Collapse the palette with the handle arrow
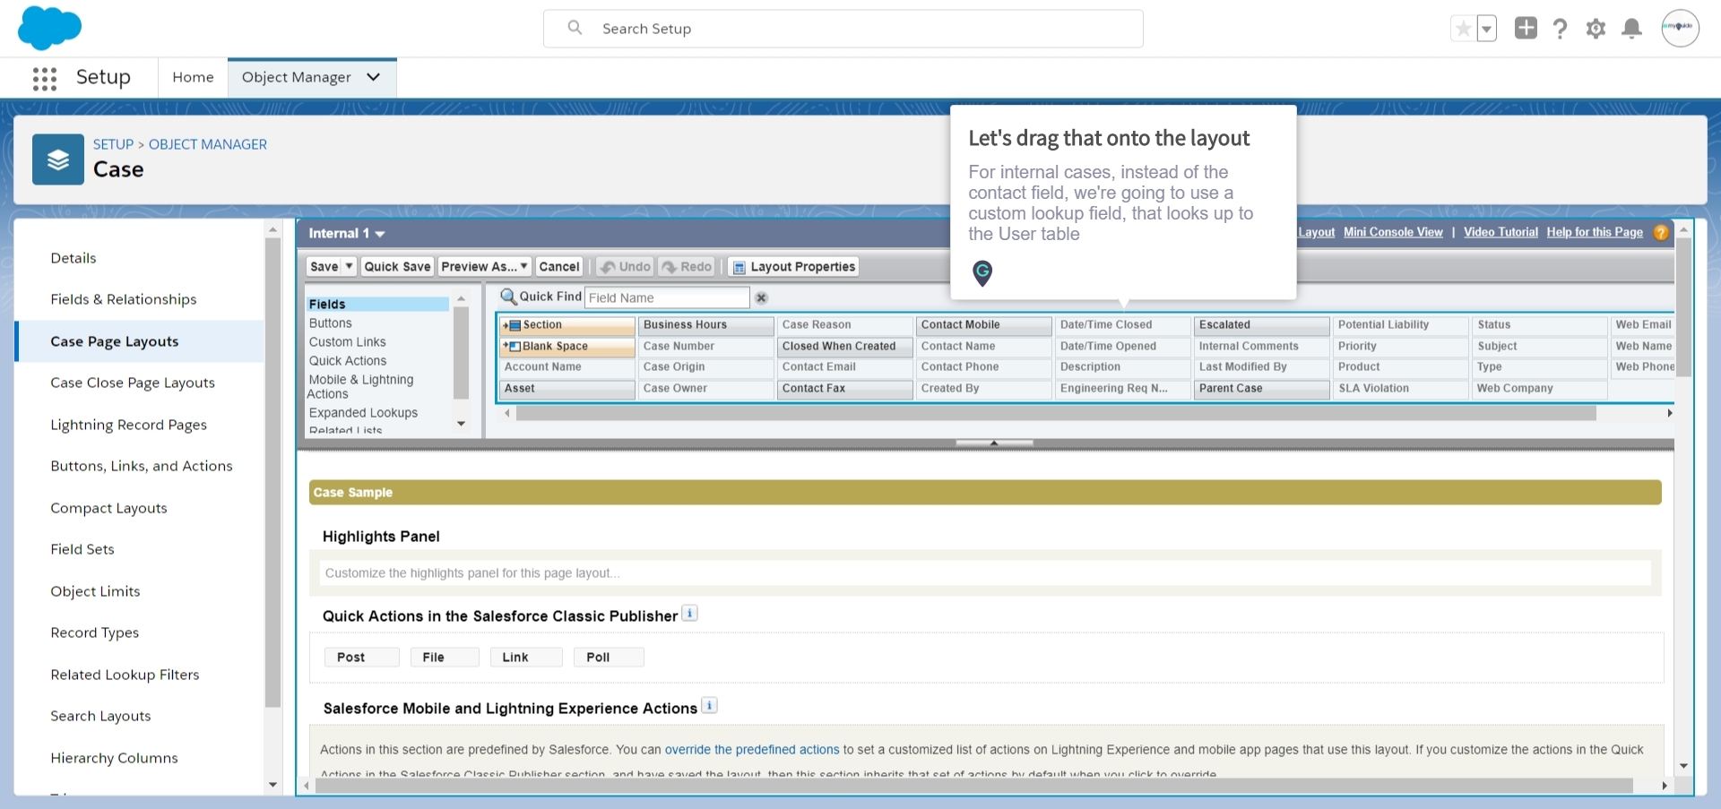The image size is (1721, 809). point(994,443)
